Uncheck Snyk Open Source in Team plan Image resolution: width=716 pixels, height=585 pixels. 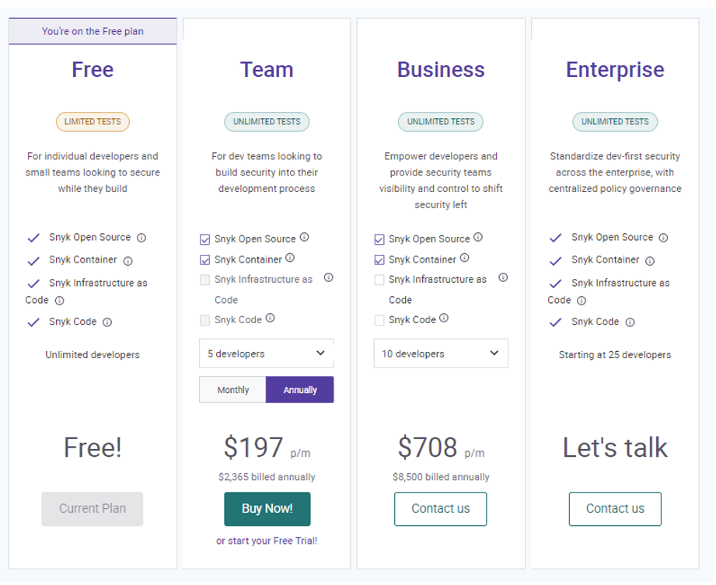[x=204, y=239]
